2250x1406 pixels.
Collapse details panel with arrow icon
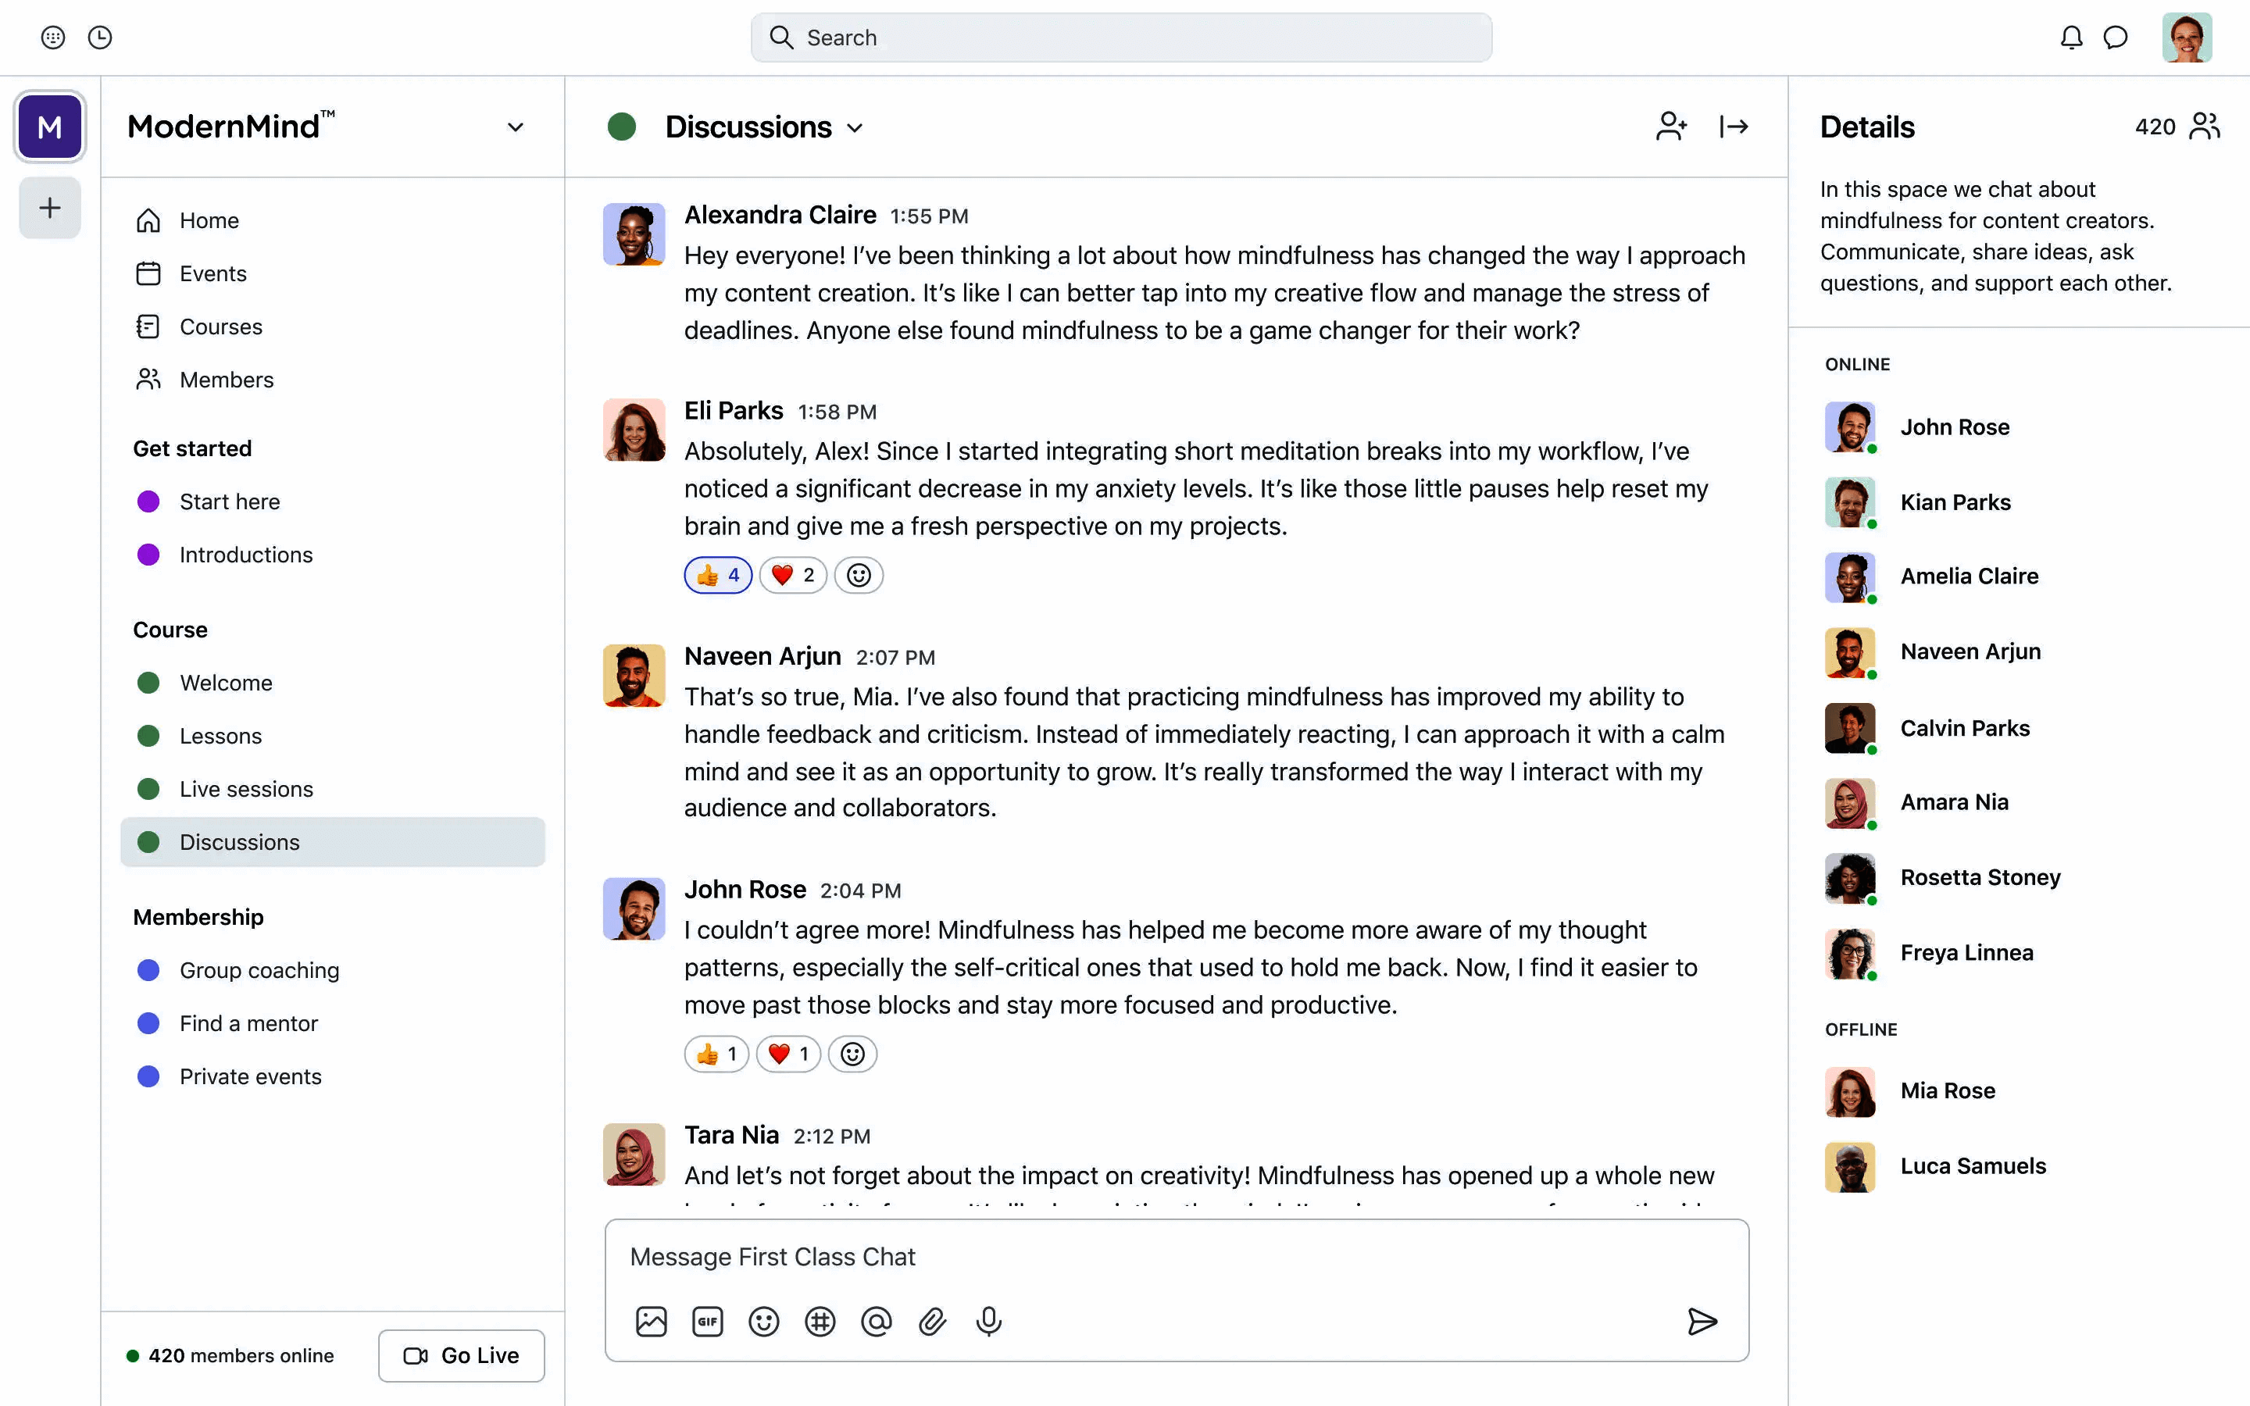pyautogui.click(x=1733, y=127)
